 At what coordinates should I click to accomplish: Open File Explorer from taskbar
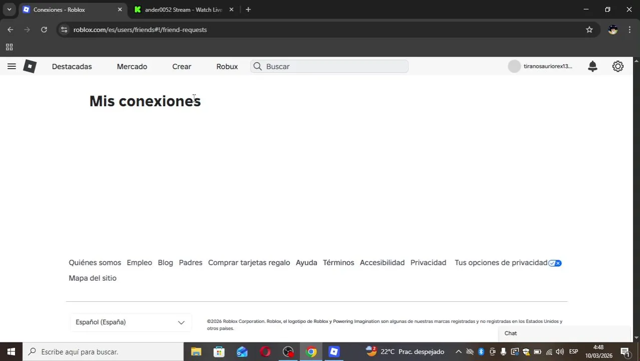pos(196,351)
